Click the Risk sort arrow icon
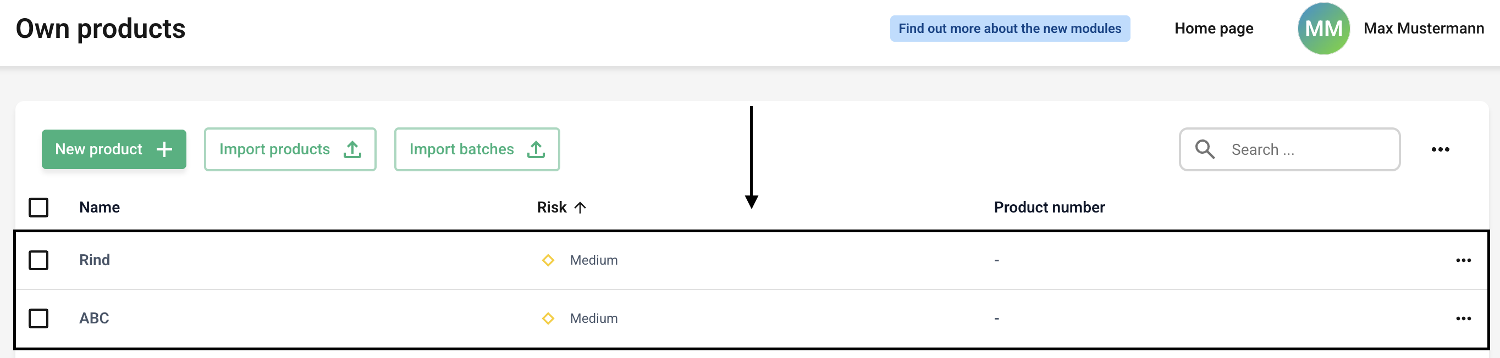 pos(580,208)
